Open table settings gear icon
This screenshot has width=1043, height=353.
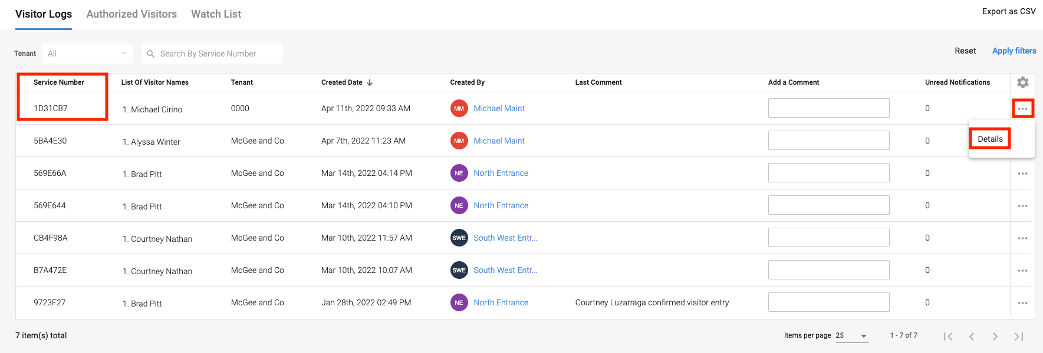[x=1022, y=82]
